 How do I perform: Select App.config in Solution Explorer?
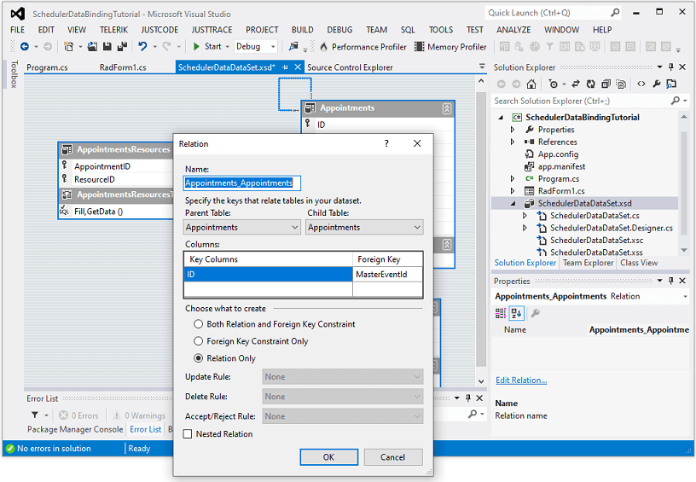click(x=558, y=154)
